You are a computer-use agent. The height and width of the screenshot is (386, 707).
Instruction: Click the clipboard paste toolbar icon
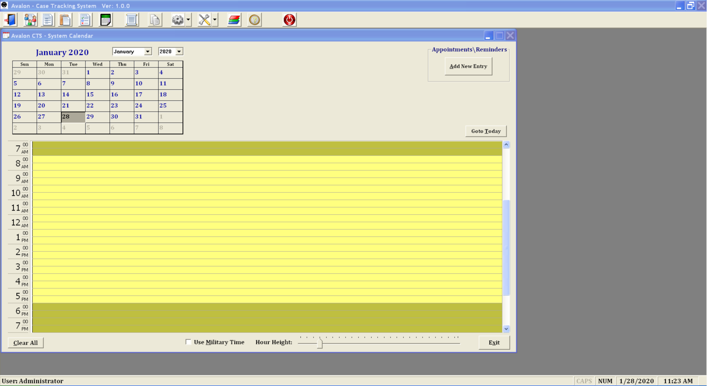[x=65, y=20]
